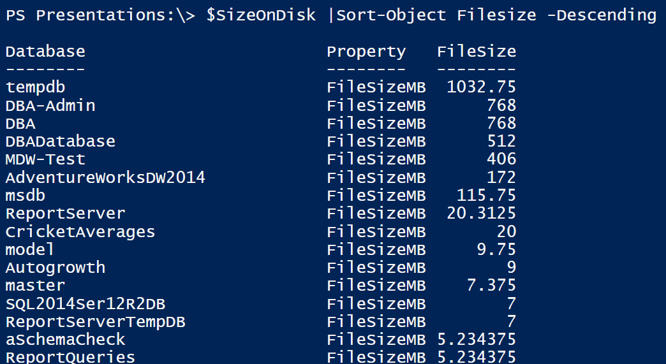This screenshot has height=364, width=666.
Task: Click the MDW-Test database name
Action: tap(45, 159)
